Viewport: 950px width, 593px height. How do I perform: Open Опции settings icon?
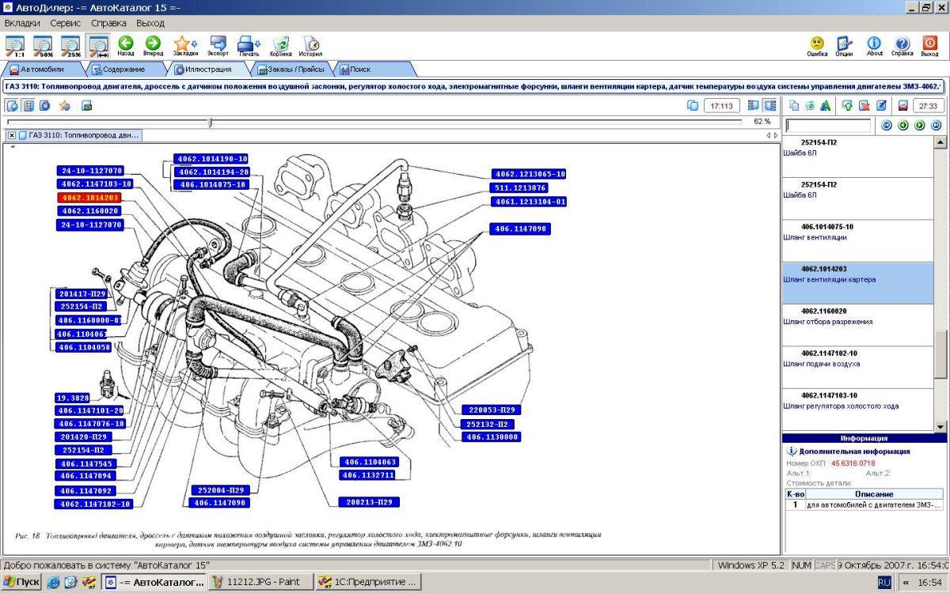844,46
